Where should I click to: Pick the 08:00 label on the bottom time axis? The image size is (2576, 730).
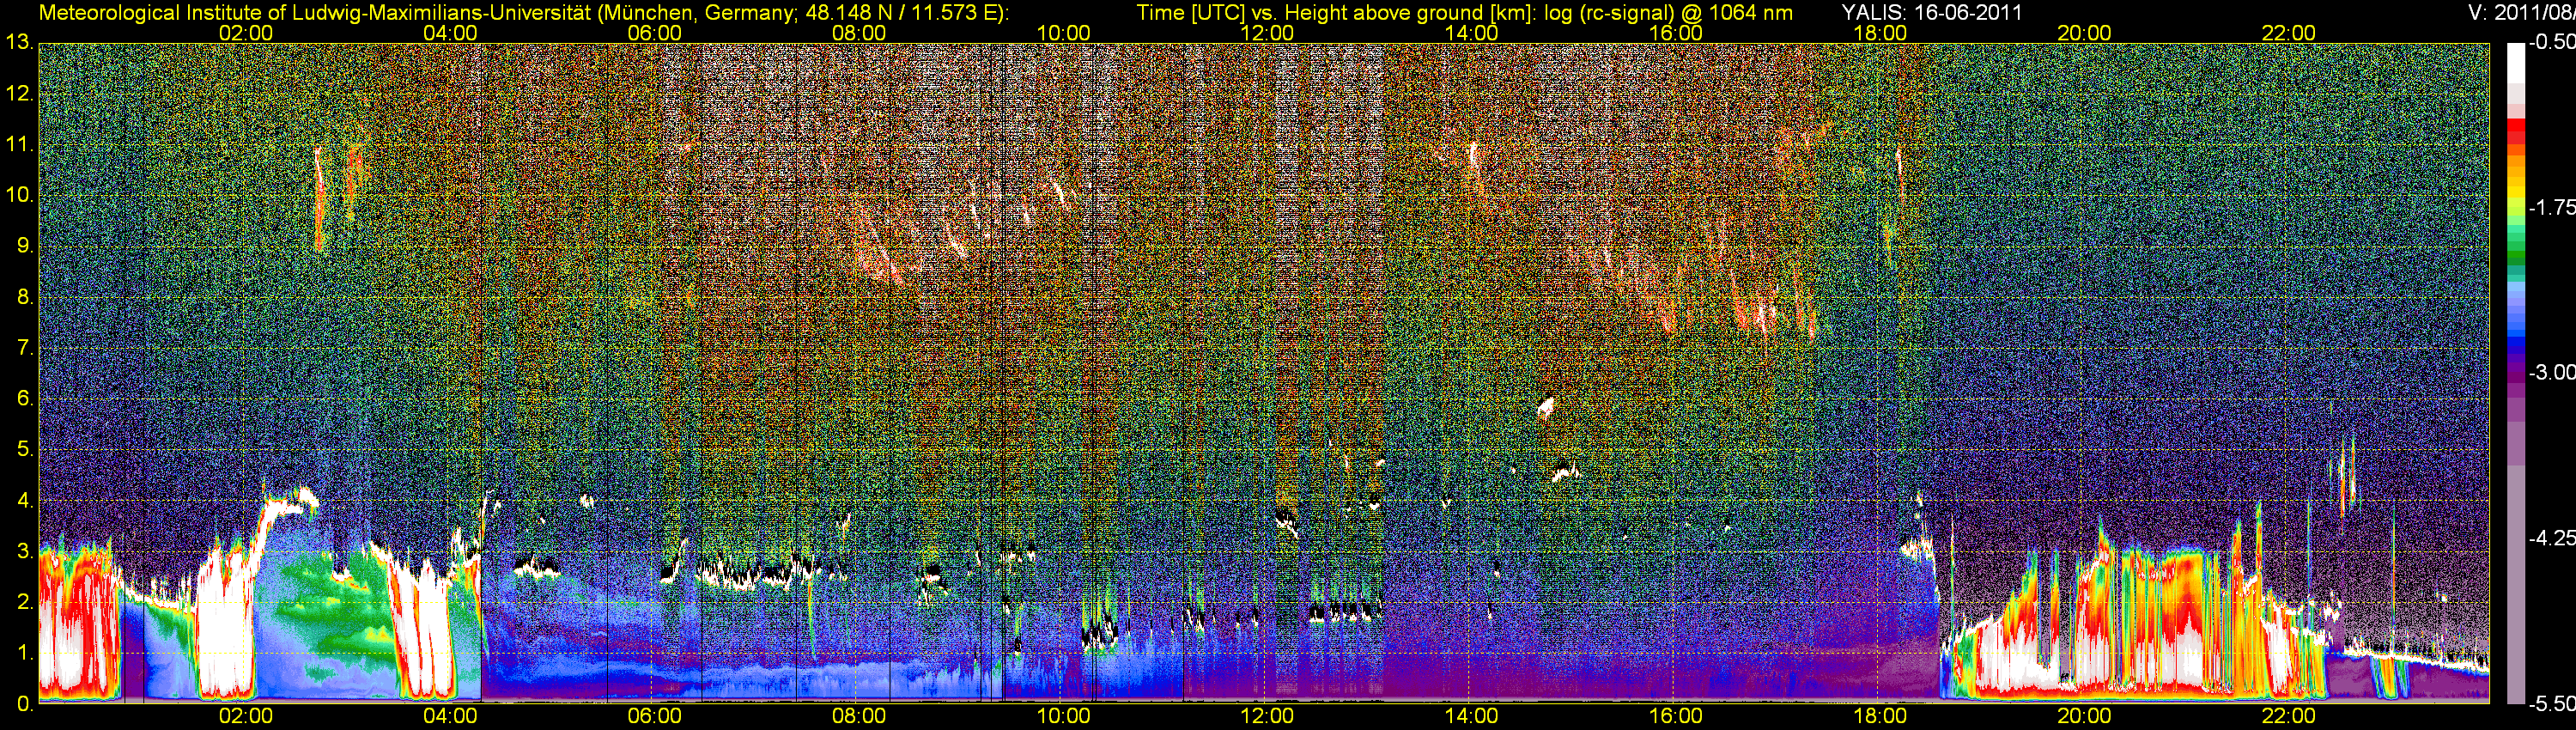(859, 716)
